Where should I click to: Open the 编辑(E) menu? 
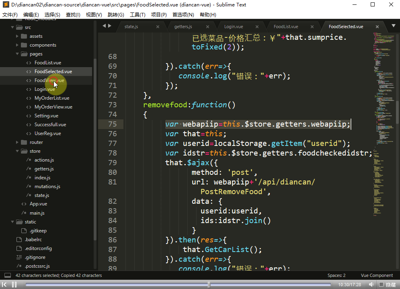tap(31, 15)
